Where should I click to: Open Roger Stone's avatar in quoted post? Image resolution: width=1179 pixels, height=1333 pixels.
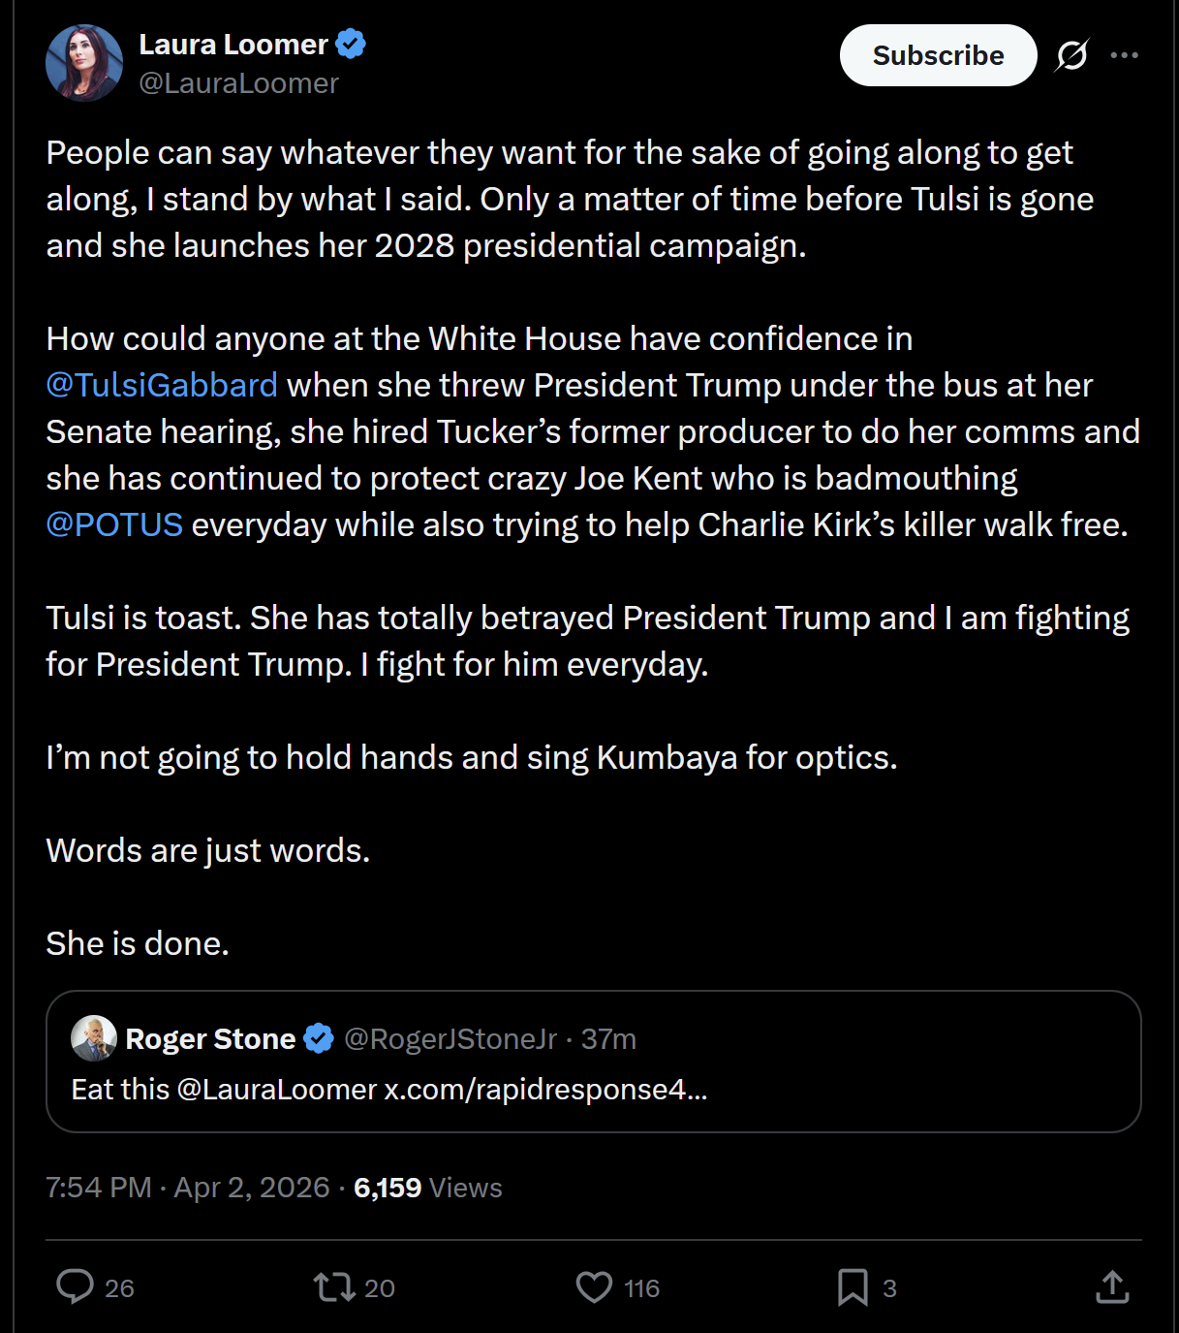point(94,1038)
